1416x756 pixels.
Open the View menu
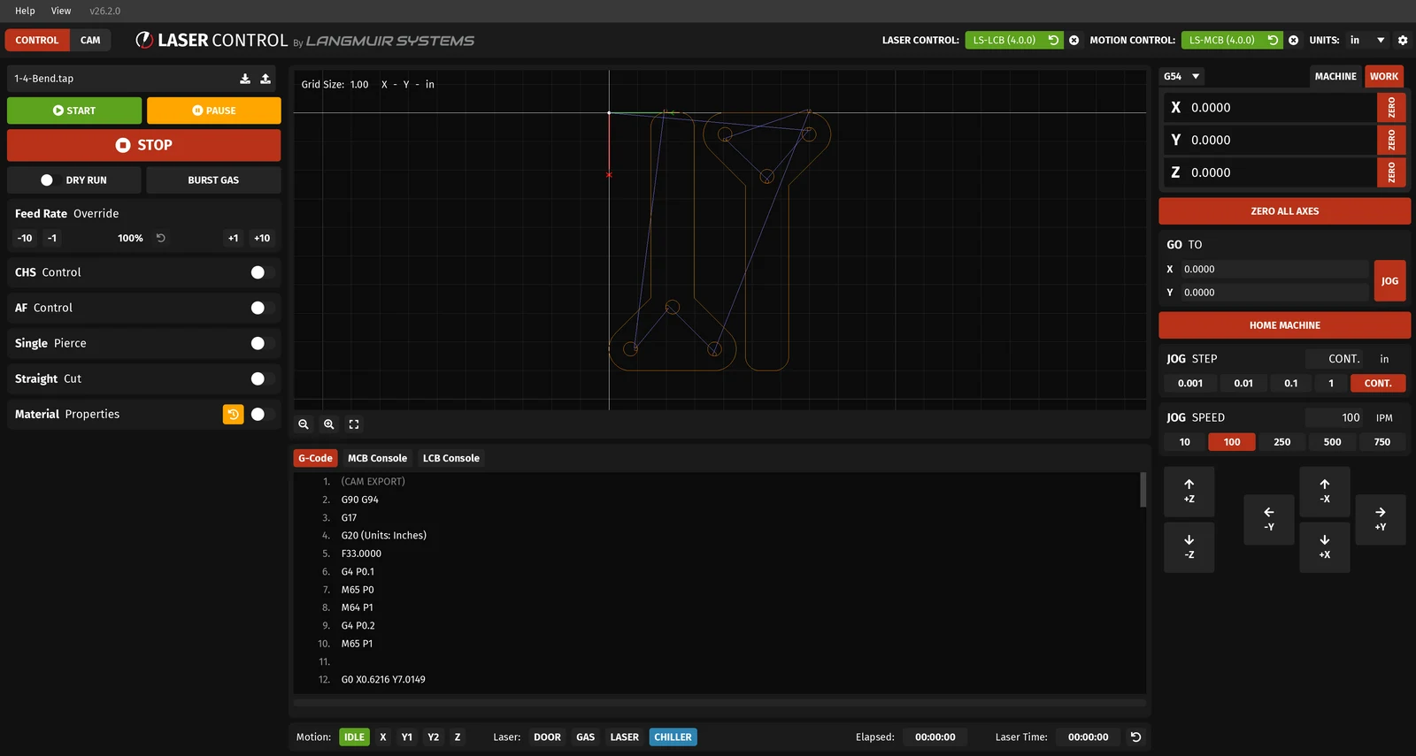coord(61,11)
